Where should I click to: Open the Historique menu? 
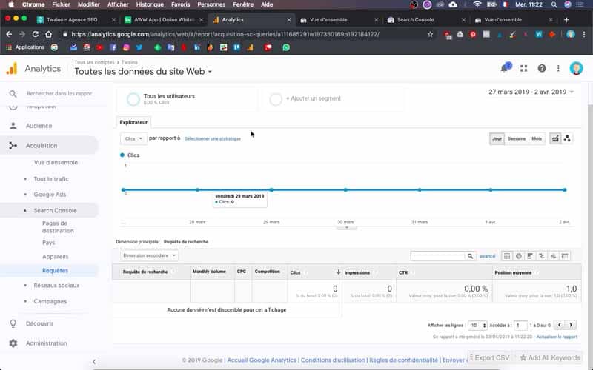pyautogui.click(x=150, y=4)
